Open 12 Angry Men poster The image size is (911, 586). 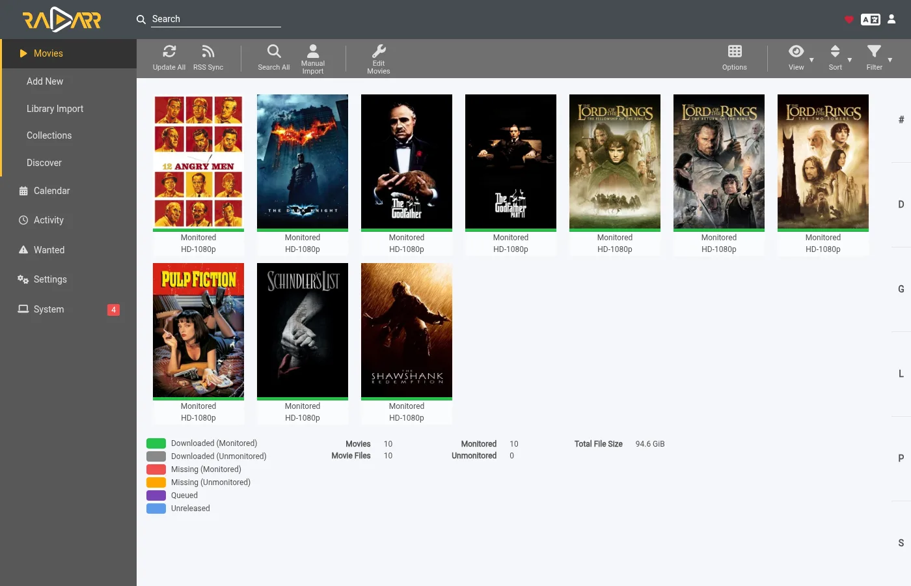pyautogui.click(x=198, y=161)
